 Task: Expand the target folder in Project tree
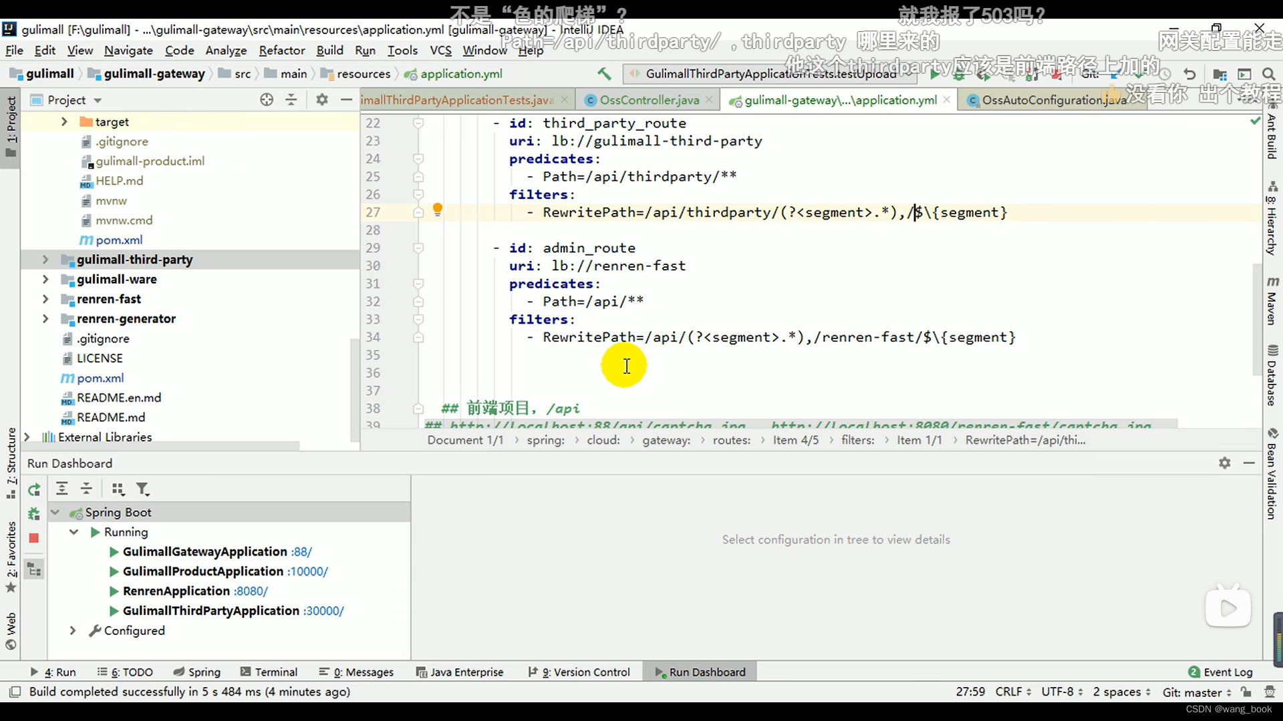coord(64,122)
